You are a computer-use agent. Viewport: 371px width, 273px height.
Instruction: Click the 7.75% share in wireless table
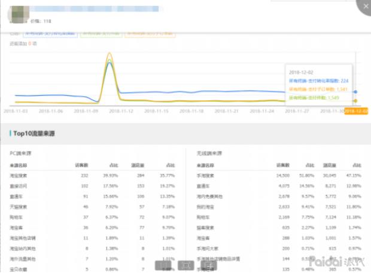coord(308,217)
